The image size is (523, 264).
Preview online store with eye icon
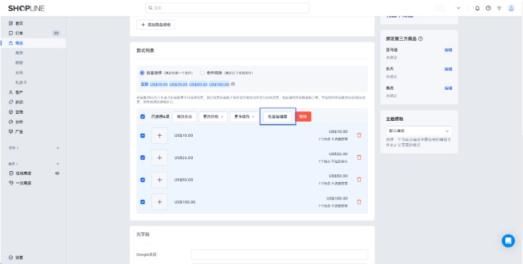point(57,173)
